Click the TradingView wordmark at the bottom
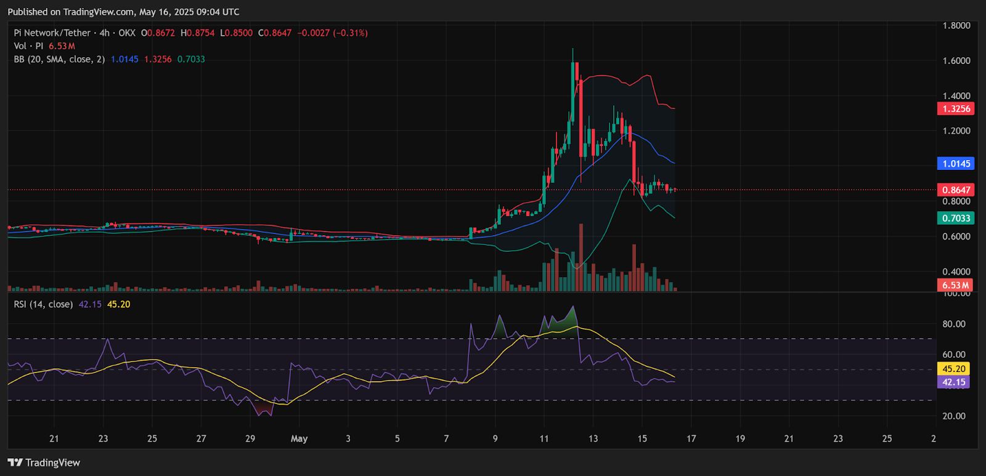986x476 pixels. (x=53, y=462)
